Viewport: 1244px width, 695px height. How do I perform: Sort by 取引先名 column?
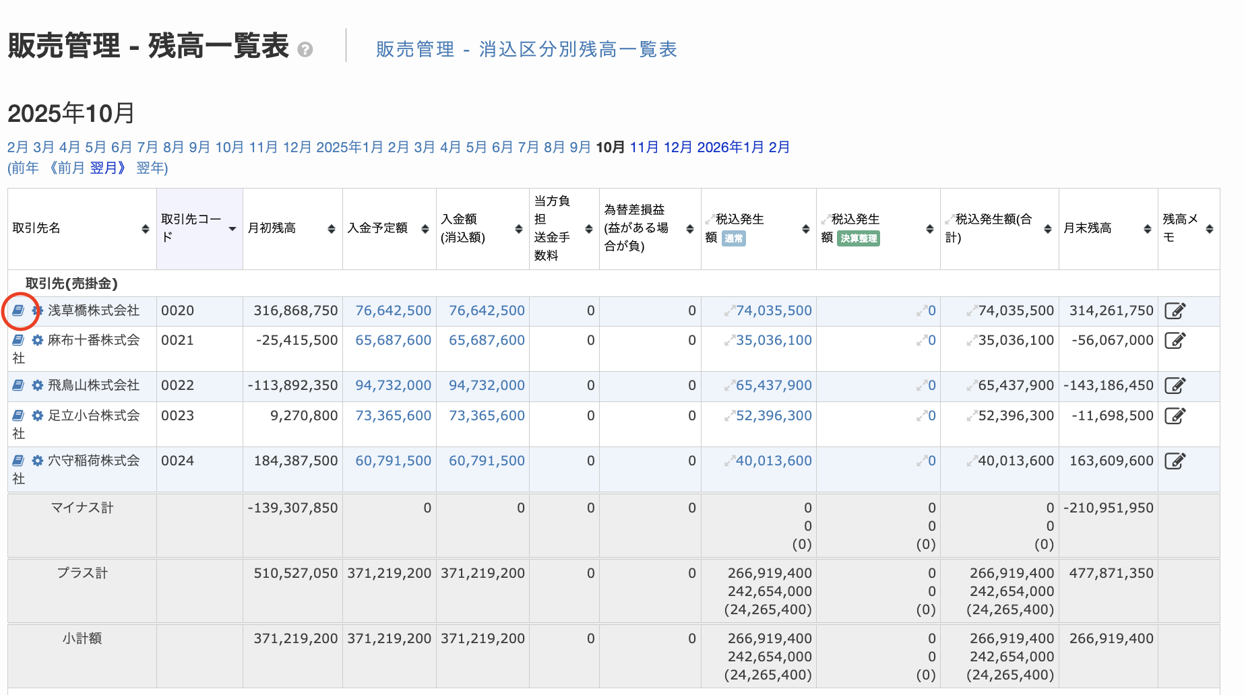(145, 229)
